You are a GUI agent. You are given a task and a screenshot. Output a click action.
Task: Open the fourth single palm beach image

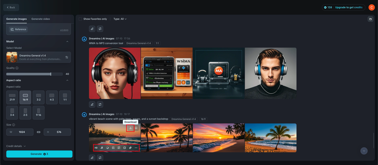pyautogui.click(x=271, y=138)
